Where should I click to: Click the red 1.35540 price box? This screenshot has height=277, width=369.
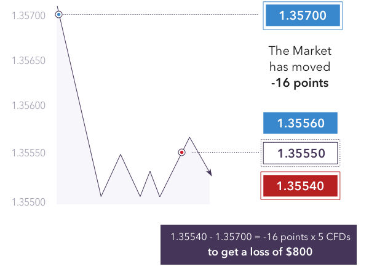(300, 186)
